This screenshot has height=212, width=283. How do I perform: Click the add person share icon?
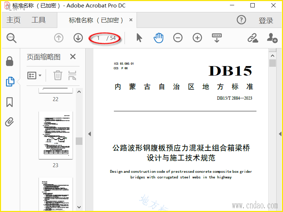pyautogui.click(x=272, y=38)
